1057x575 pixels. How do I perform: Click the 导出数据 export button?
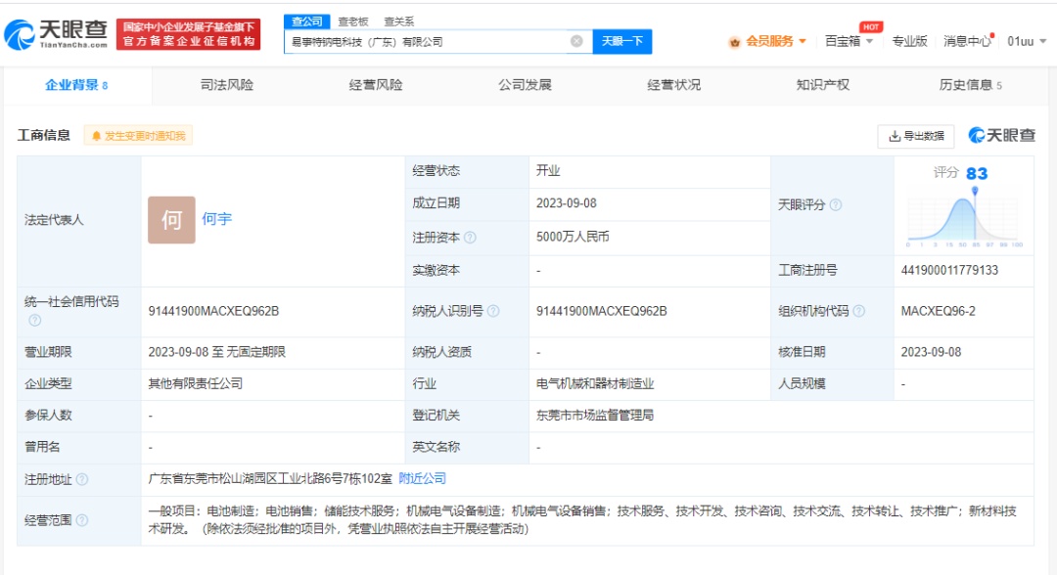pos(915,136)
